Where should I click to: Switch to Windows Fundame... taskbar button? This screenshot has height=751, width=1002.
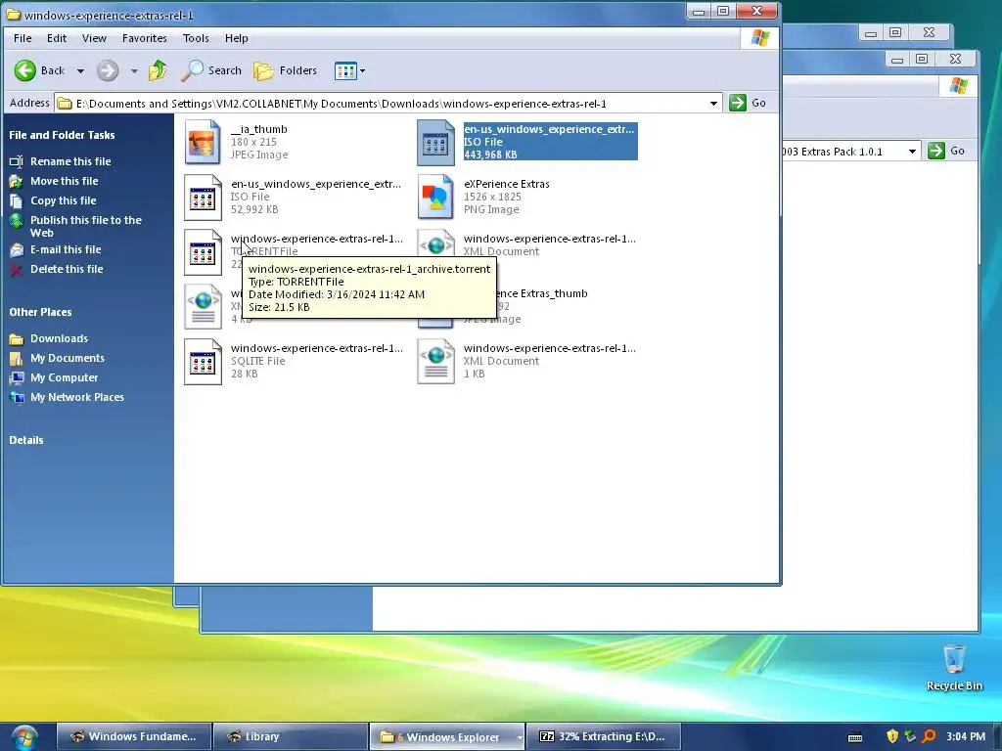tap(133, 736)
